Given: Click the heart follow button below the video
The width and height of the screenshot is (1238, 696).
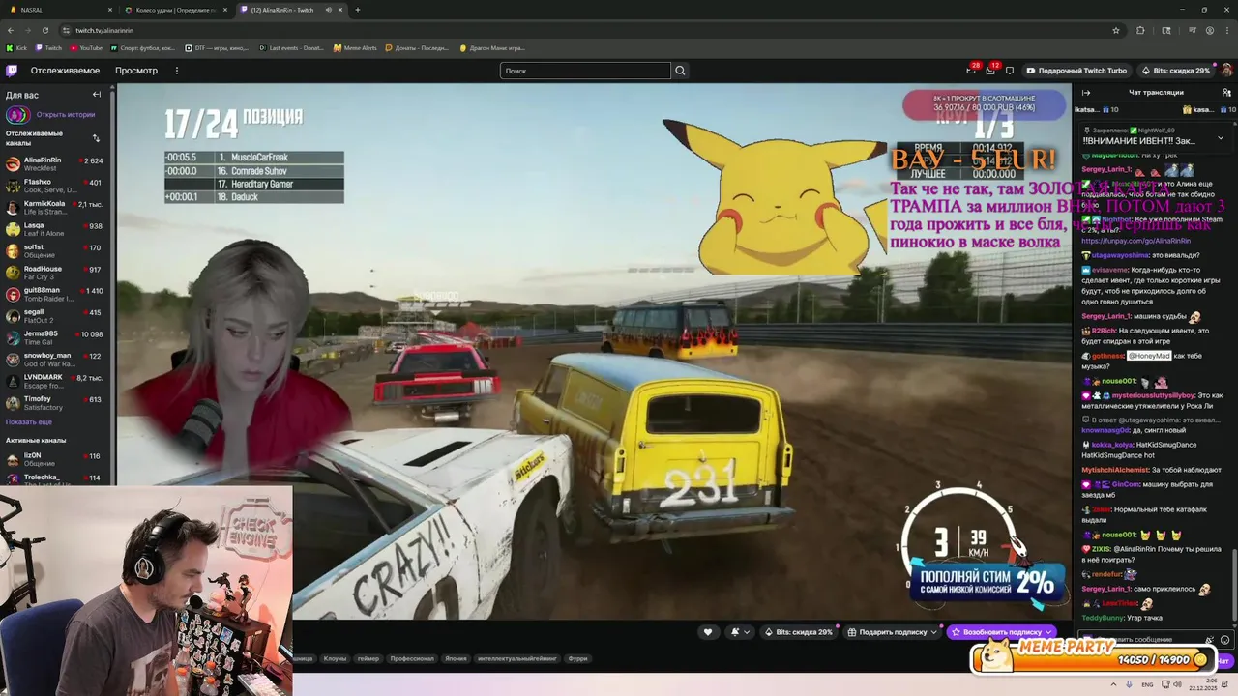Looking at the screenshot, I should click(708, 632).
